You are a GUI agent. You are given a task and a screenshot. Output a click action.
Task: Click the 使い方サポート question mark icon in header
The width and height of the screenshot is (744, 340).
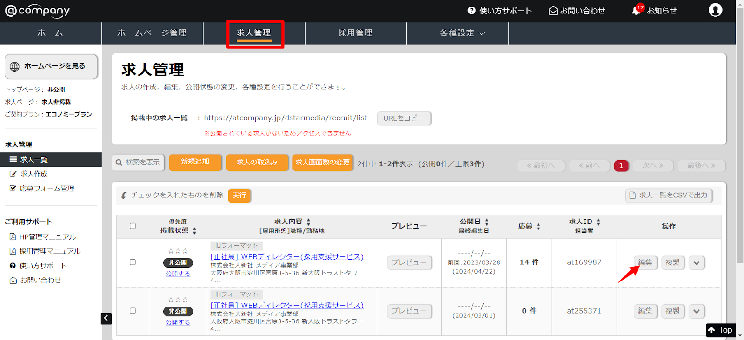click(x=472, y=10)
